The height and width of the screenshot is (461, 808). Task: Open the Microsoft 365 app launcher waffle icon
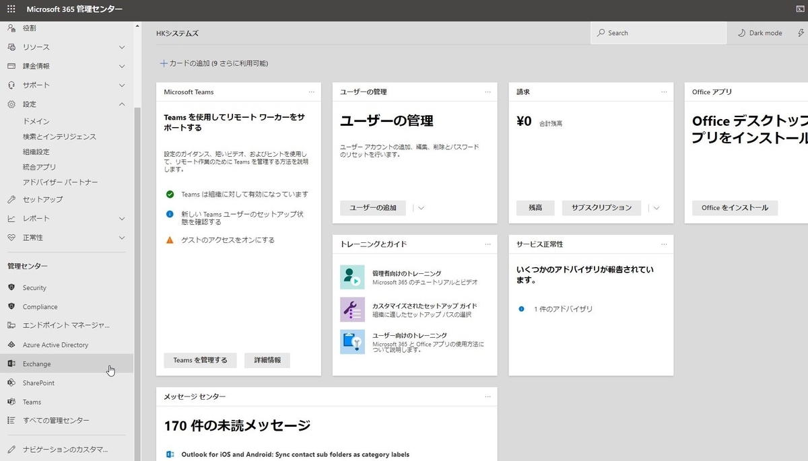10,9
